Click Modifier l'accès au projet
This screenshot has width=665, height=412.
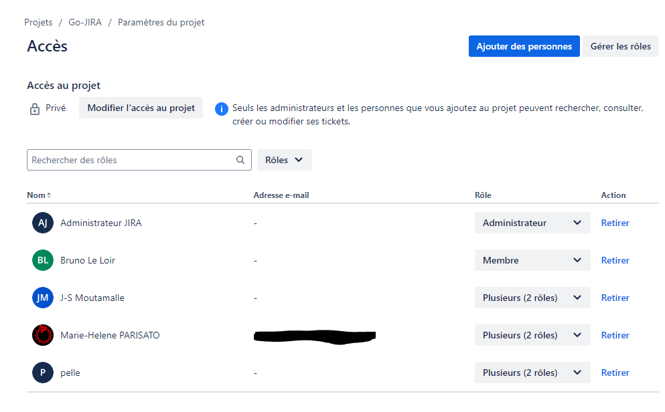141,108
